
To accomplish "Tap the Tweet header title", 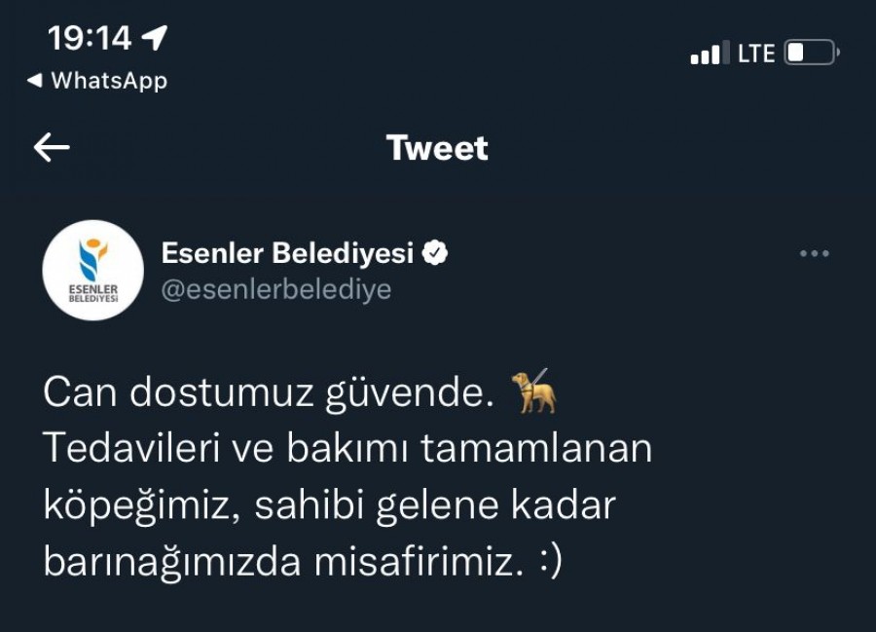I will click(437, 148).
